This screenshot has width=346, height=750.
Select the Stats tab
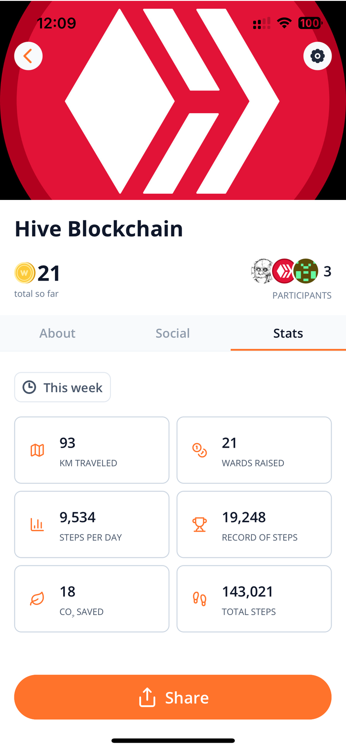288,333
